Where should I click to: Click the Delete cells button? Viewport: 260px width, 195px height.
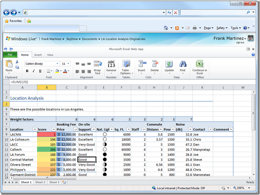coord(155,67)
